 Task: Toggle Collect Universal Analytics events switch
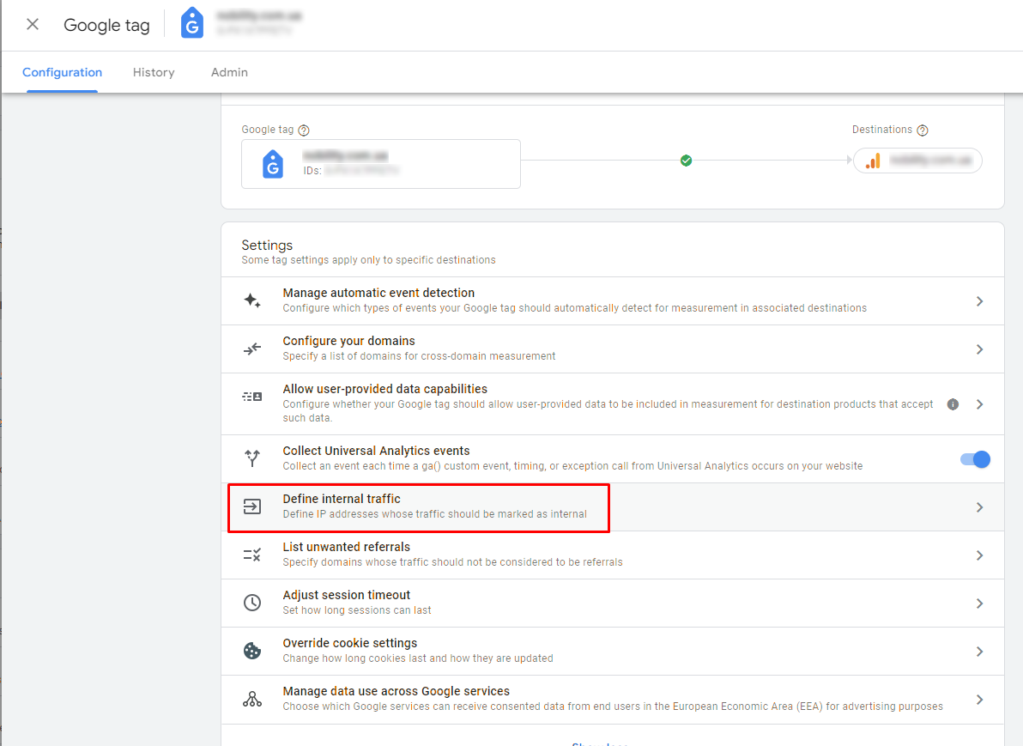[x=976, y=459]
